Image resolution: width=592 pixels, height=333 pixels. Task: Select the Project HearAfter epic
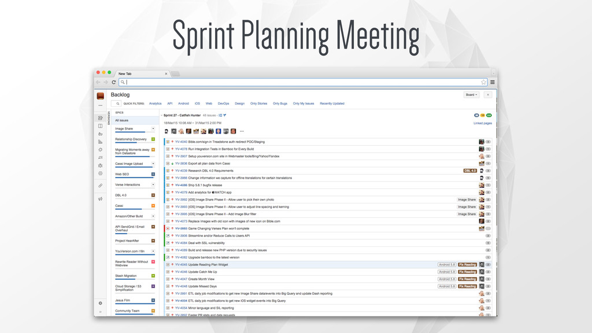tap(127, 241)
